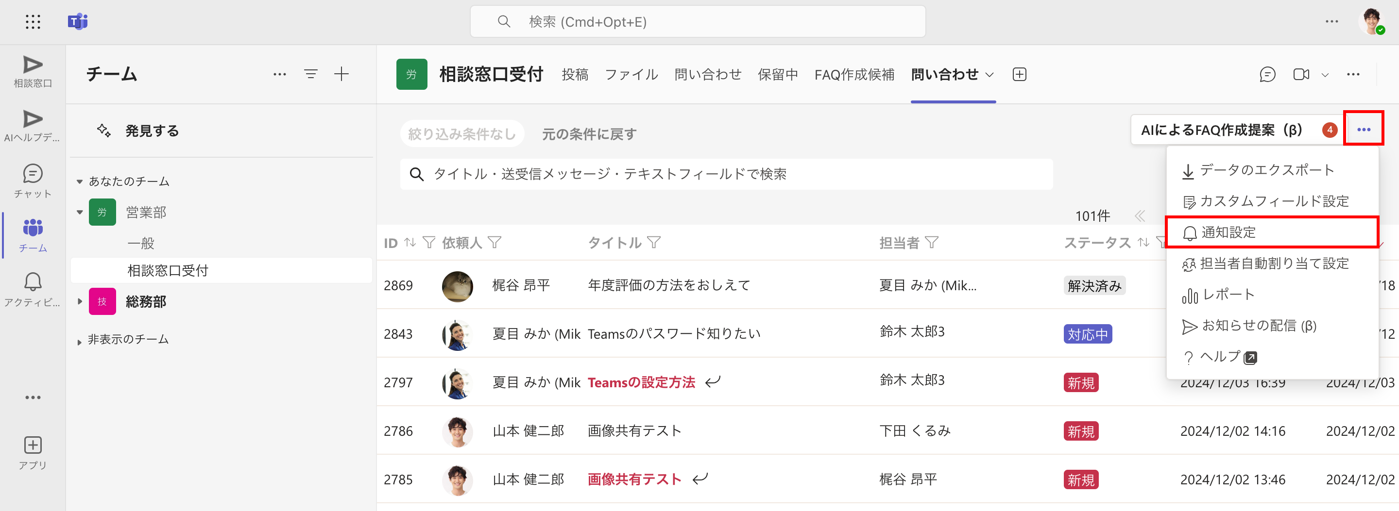This screenshot has width=1399, height=511.
Task: Open アプリ store in sidebar
Action: coord(33,453)
